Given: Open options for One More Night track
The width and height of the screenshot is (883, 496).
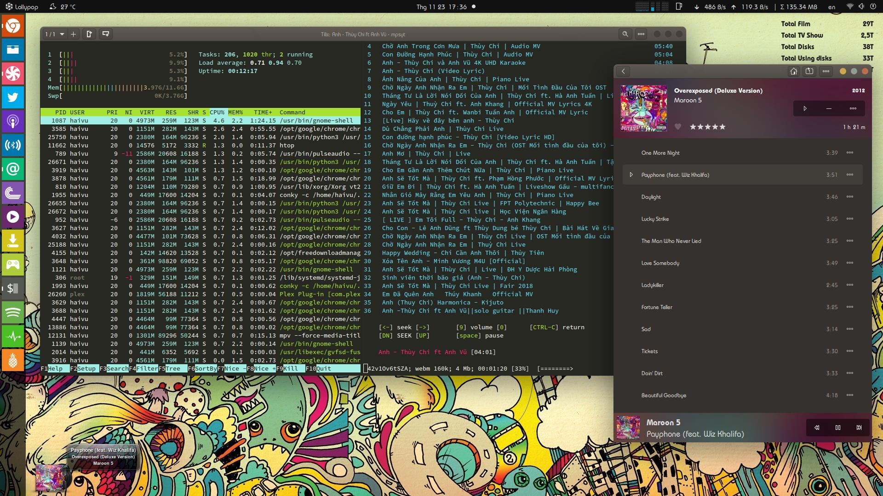Looking at the screenshot, I should click(850, 153).
